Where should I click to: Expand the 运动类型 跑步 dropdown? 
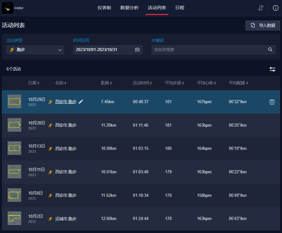[35, 50]
